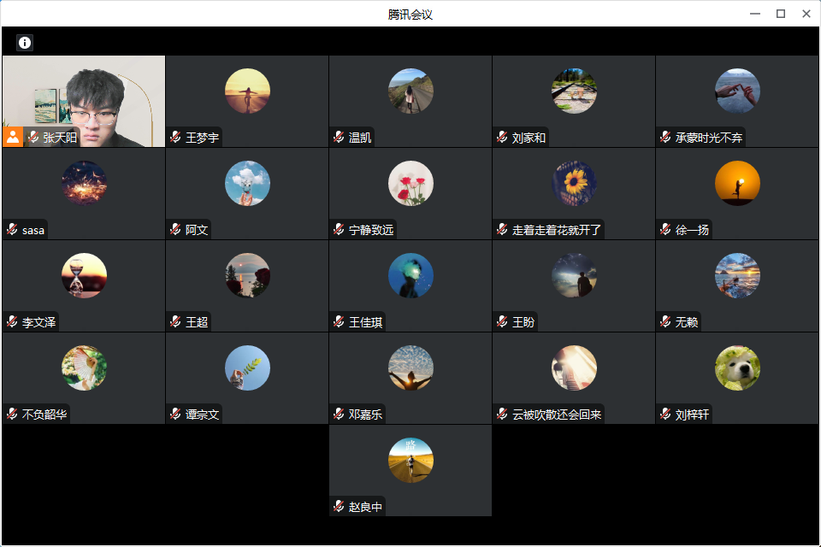Screen dimensions: 821x547
Task: Click muted mic icon next to 王梦宇
Action: (175, 137)
